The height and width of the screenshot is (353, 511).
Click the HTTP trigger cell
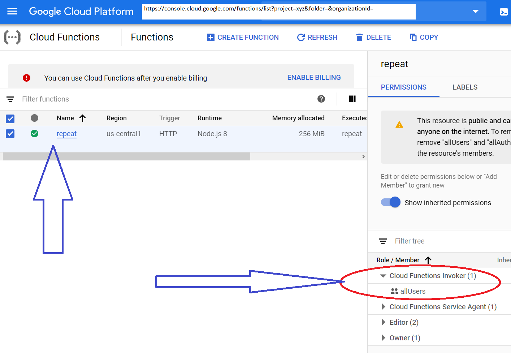(168, 134)
